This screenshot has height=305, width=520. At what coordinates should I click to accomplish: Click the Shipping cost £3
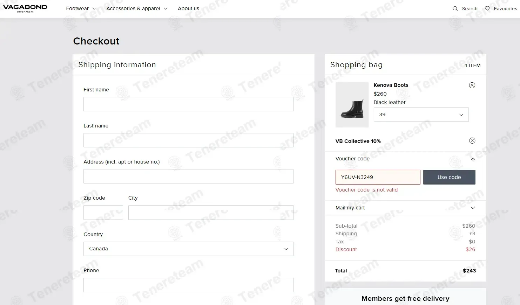click(472, 234)
